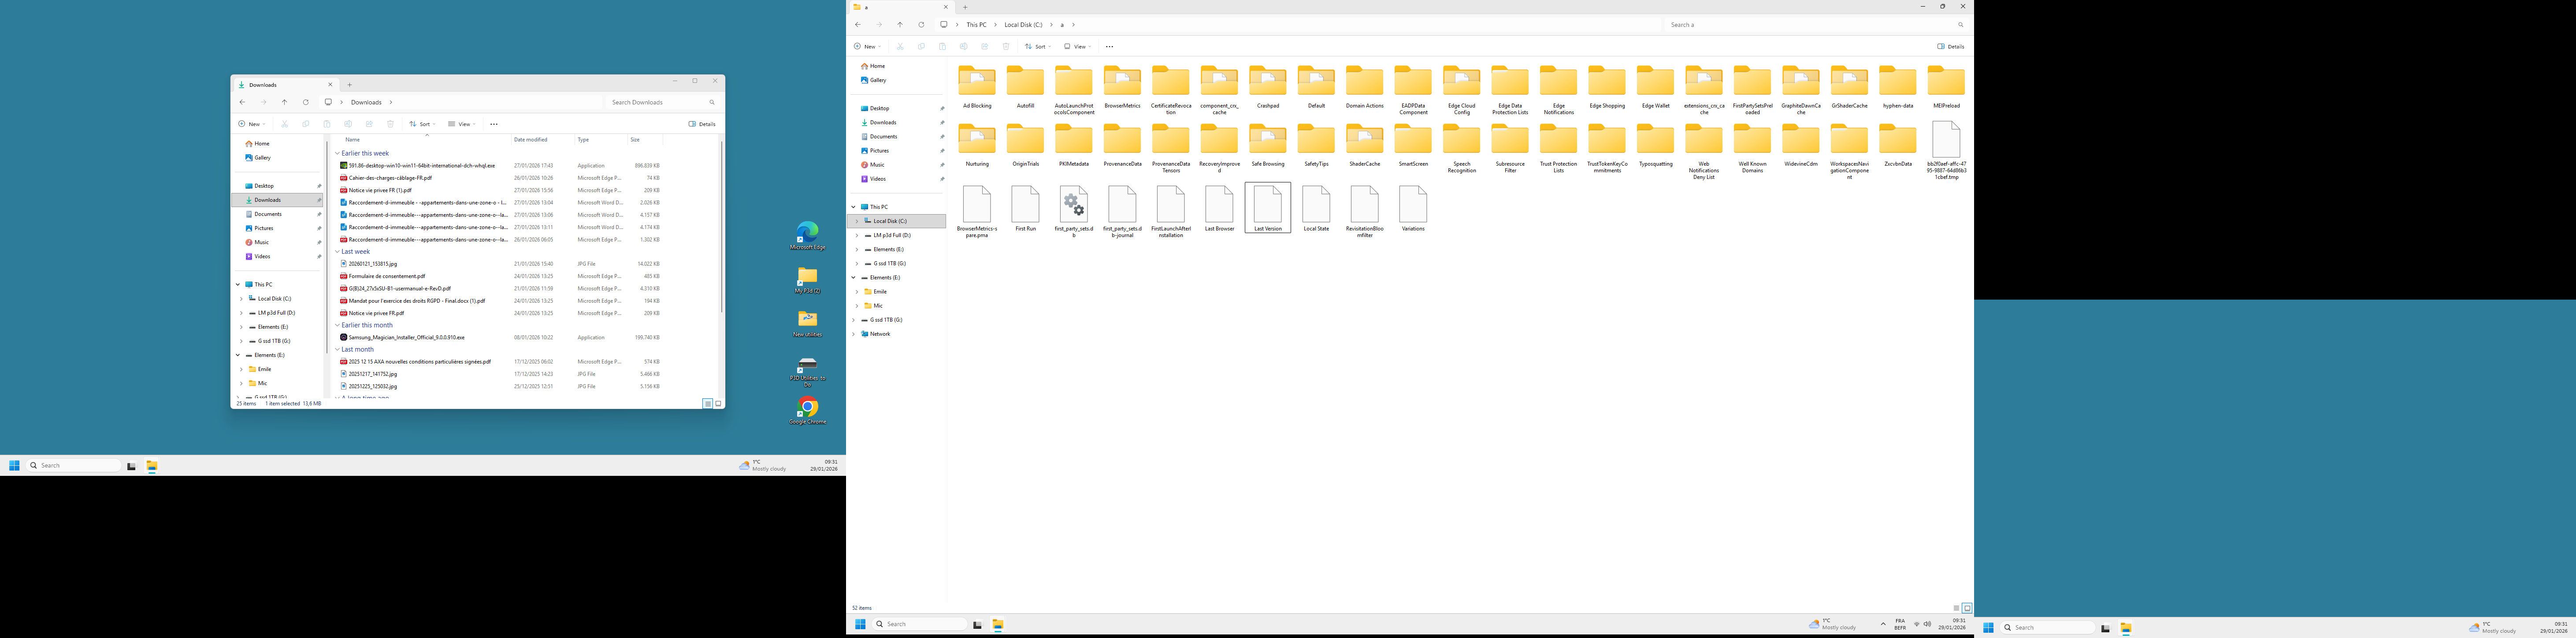Select the Crashpad folder icon
The width and height of the screenshot is (2576, 638).
(x=1268, y=80)
